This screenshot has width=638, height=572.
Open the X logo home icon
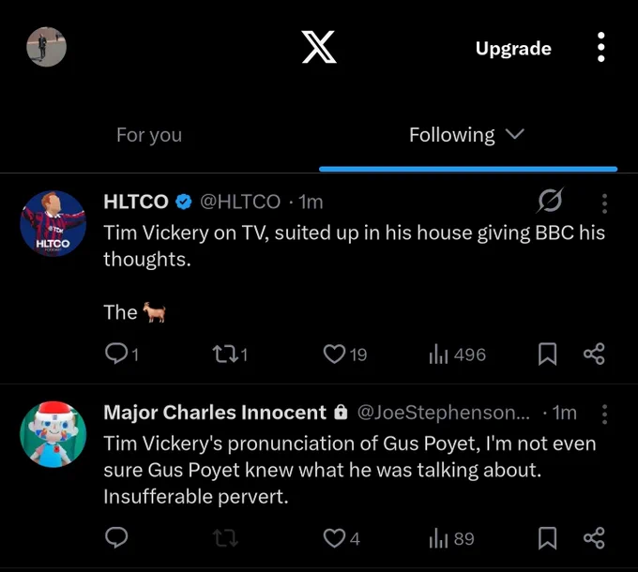(319, 47)
